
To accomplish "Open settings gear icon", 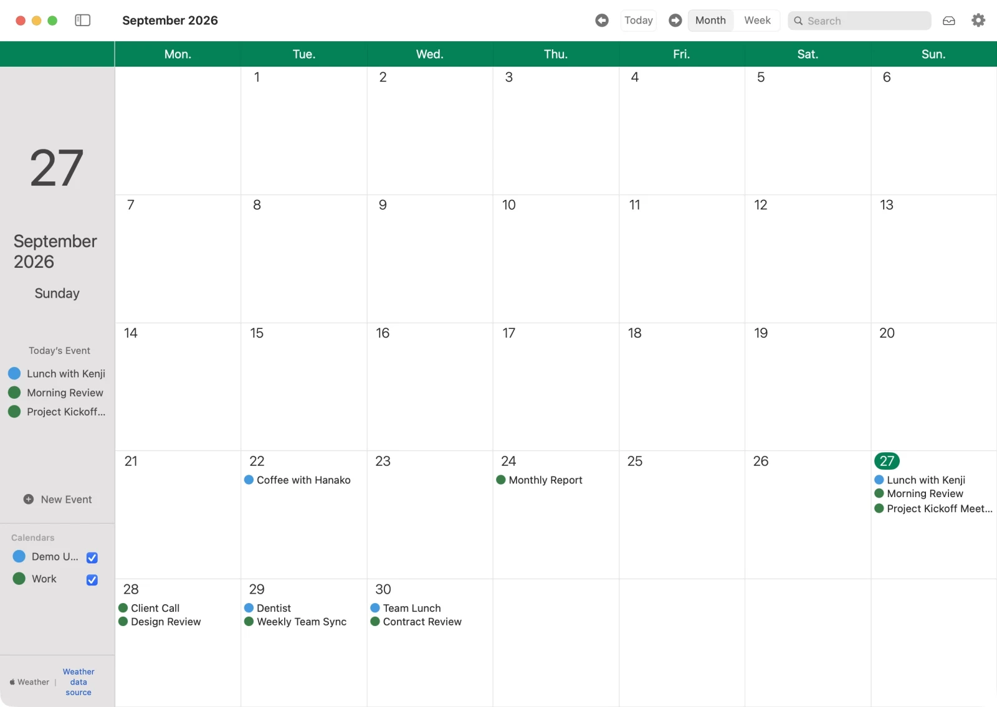I will (x=978, y=21).
